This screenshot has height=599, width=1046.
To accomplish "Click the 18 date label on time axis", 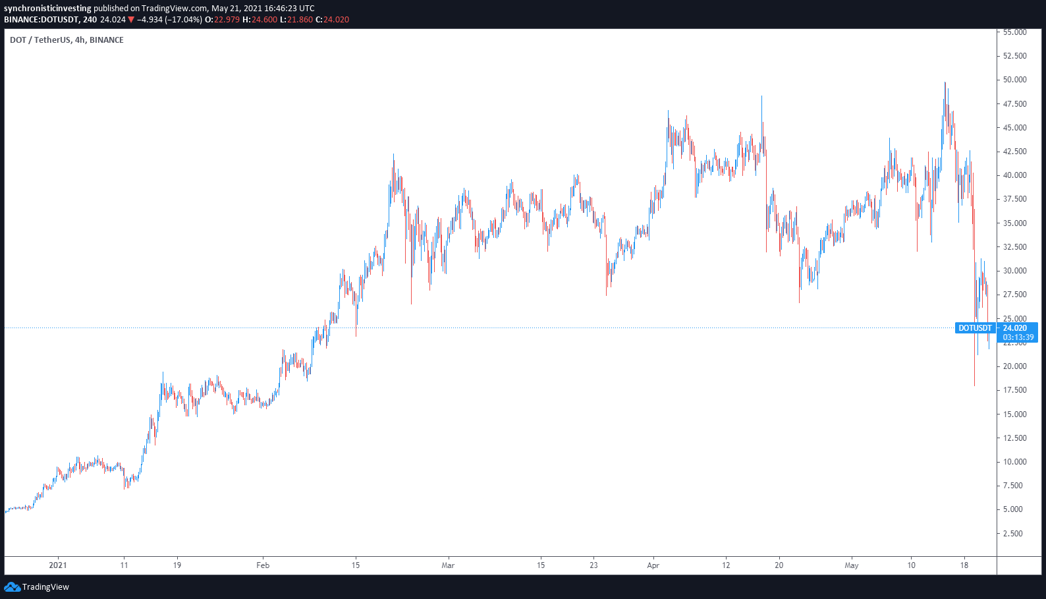I will 964,565.
